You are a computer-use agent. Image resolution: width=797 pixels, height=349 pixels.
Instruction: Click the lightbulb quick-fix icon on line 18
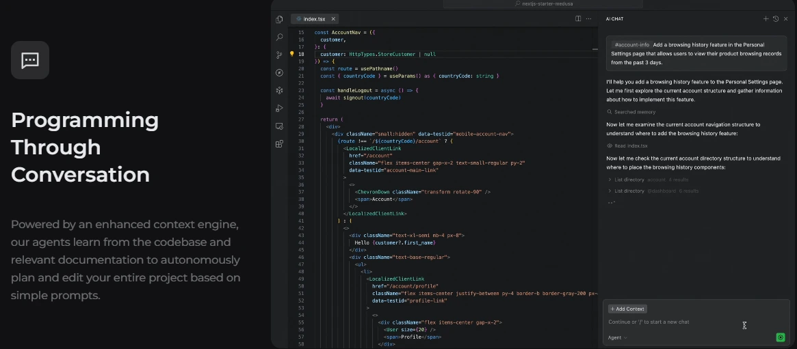pos(291,54)
